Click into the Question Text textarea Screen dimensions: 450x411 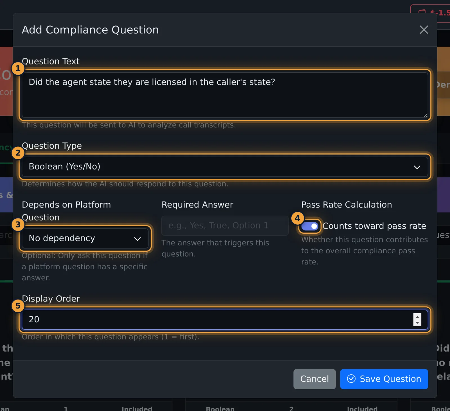click(225, 95)
